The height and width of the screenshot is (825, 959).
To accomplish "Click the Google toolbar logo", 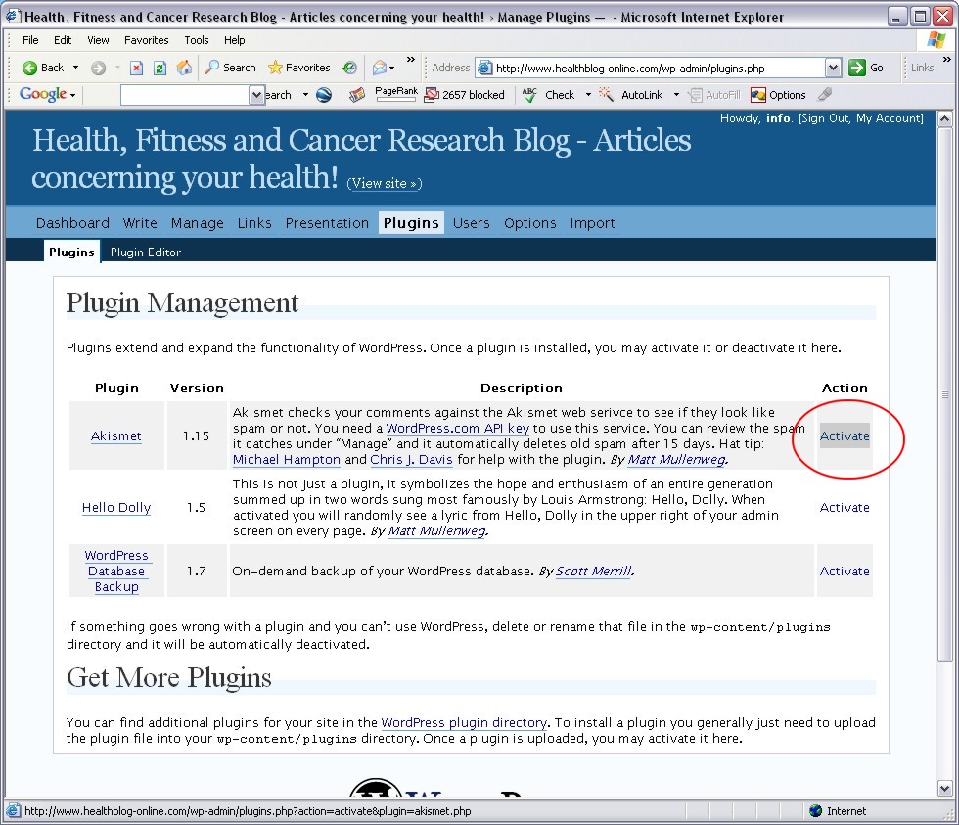I will (x=42, y=94).
